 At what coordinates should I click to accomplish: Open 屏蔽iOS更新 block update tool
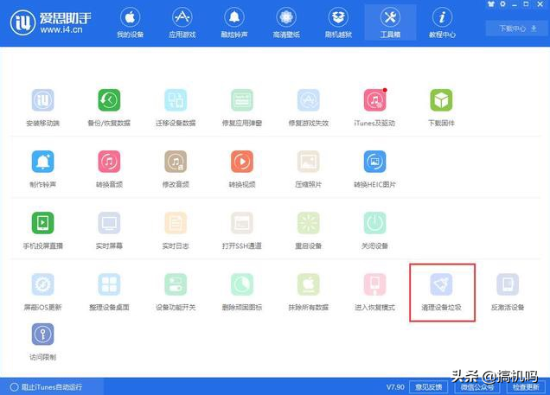[x=42, y=285]
